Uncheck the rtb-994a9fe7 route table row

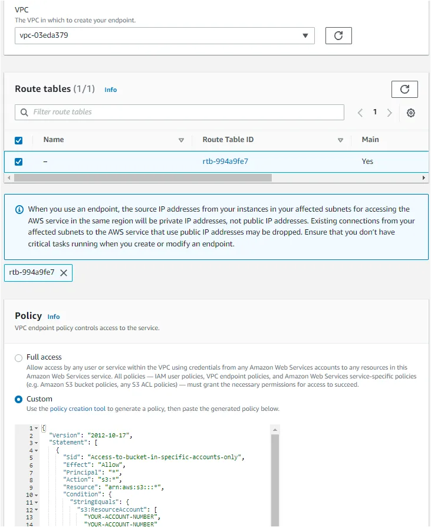click(x=18, y=161)
